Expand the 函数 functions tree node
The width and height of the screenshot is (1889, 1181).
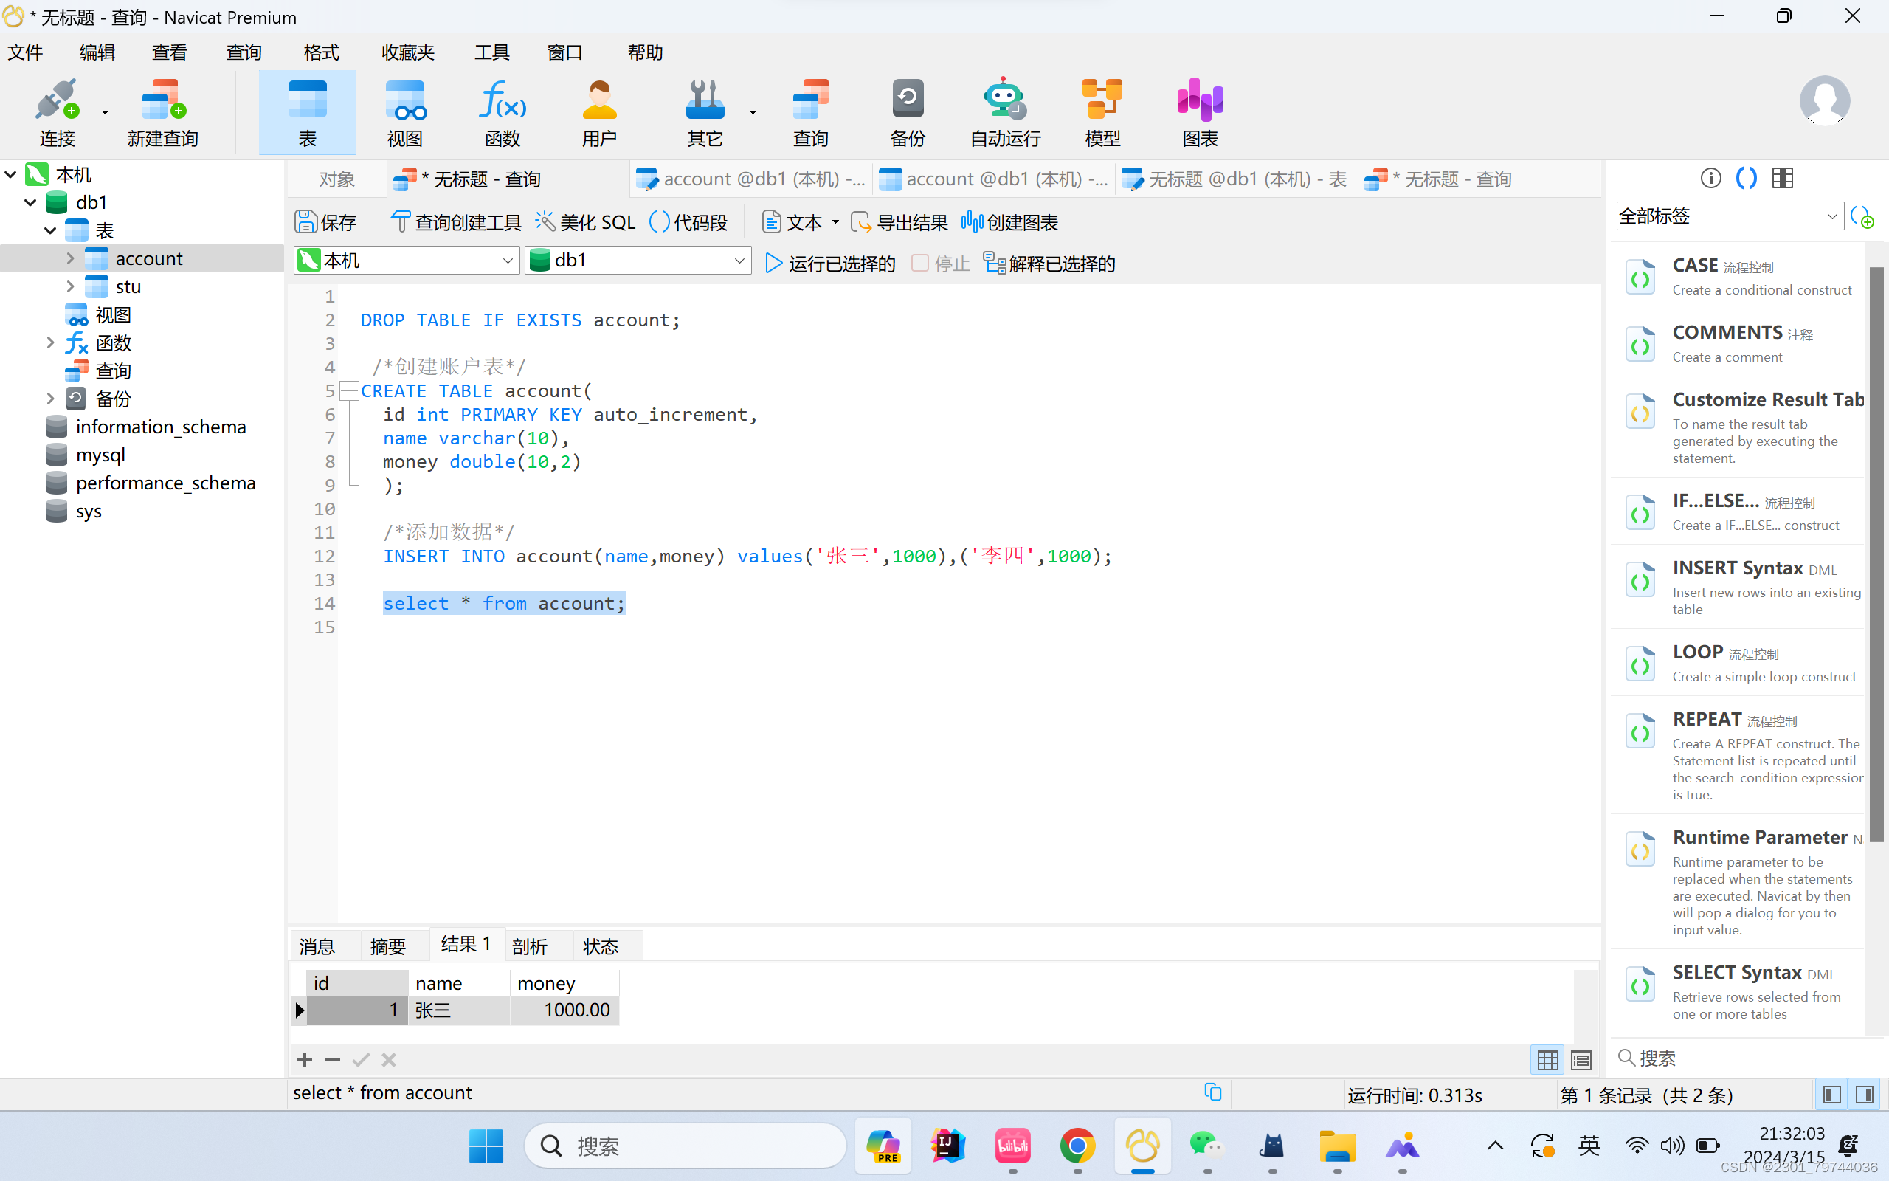coord(50,342)
